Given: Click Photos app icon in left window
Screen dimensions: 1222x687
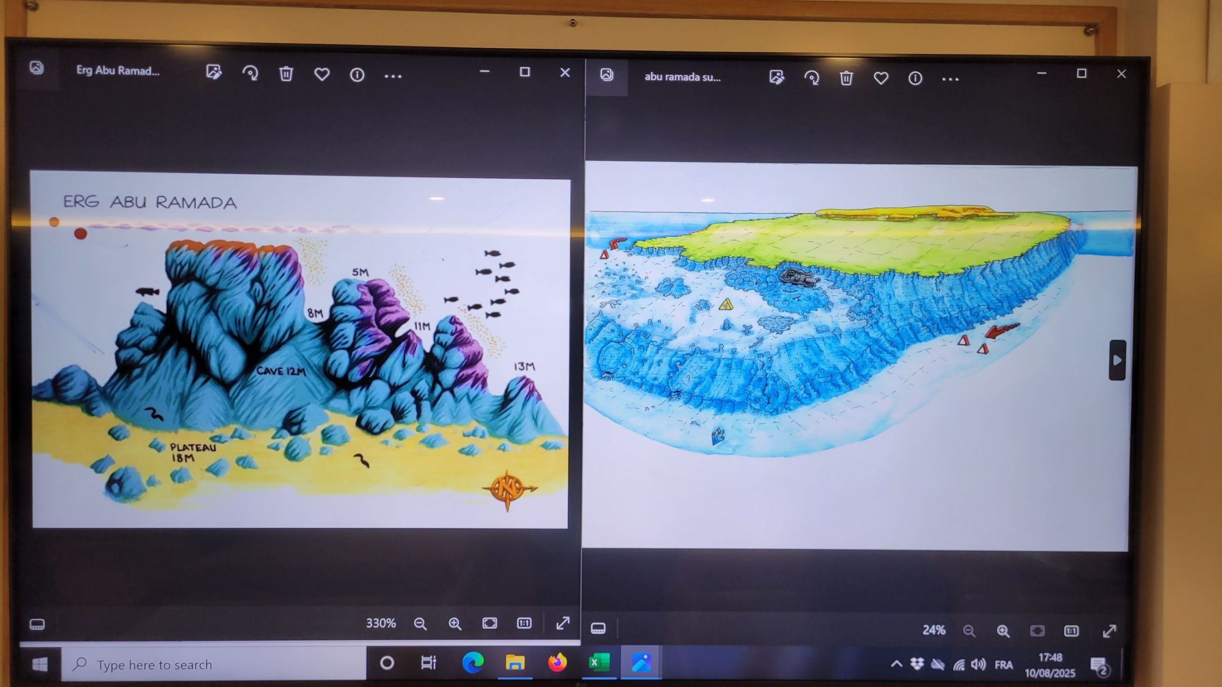Looking at the screenshot, I should (x=37, y=68).
